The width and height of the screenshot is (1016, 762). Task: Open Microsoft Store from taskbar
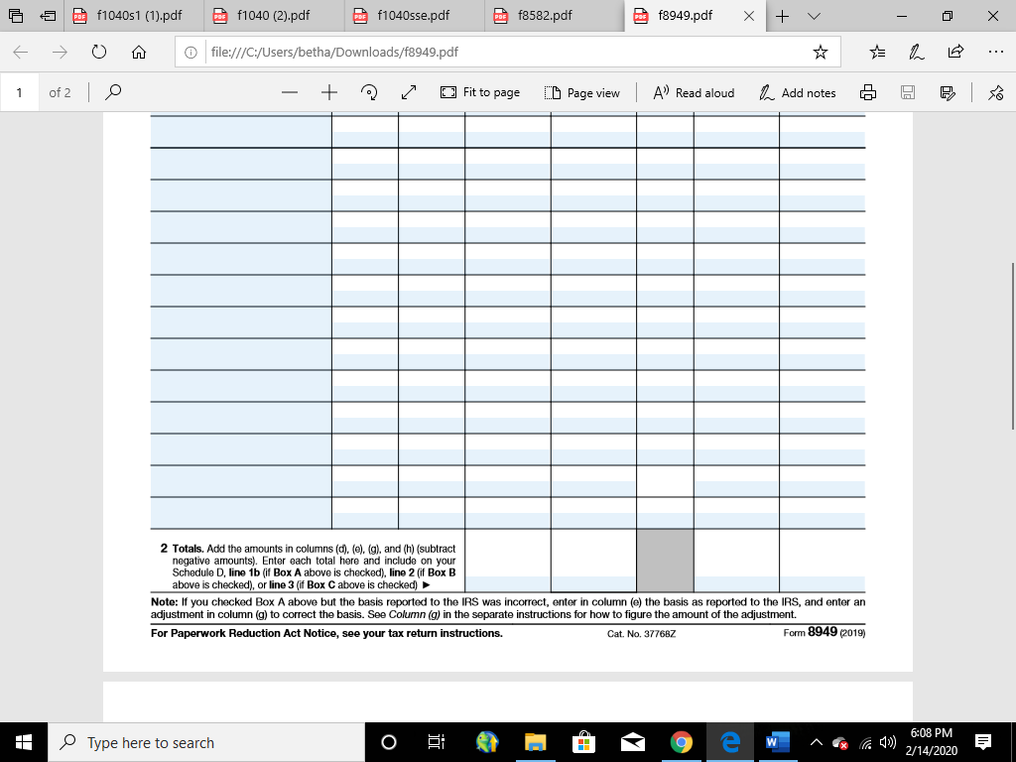[583, 742]
